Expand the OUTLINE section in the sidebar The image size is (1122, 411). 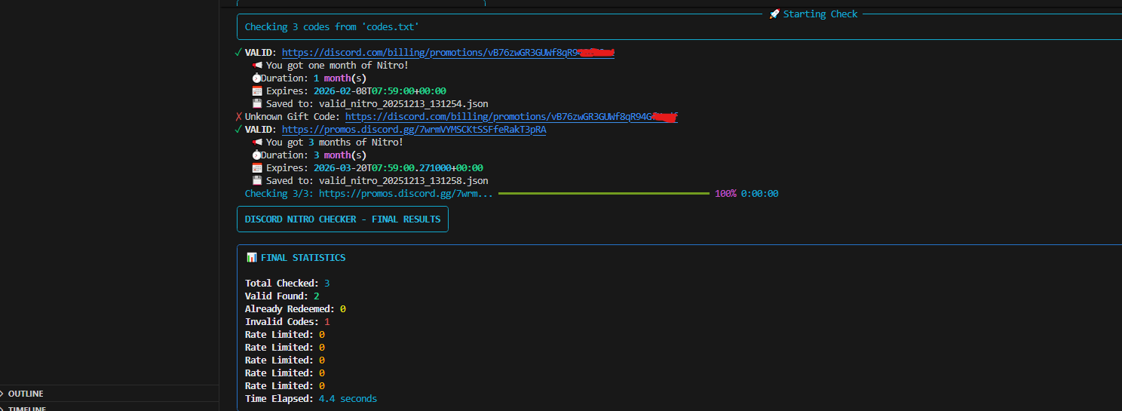click(x=26, y=394)
